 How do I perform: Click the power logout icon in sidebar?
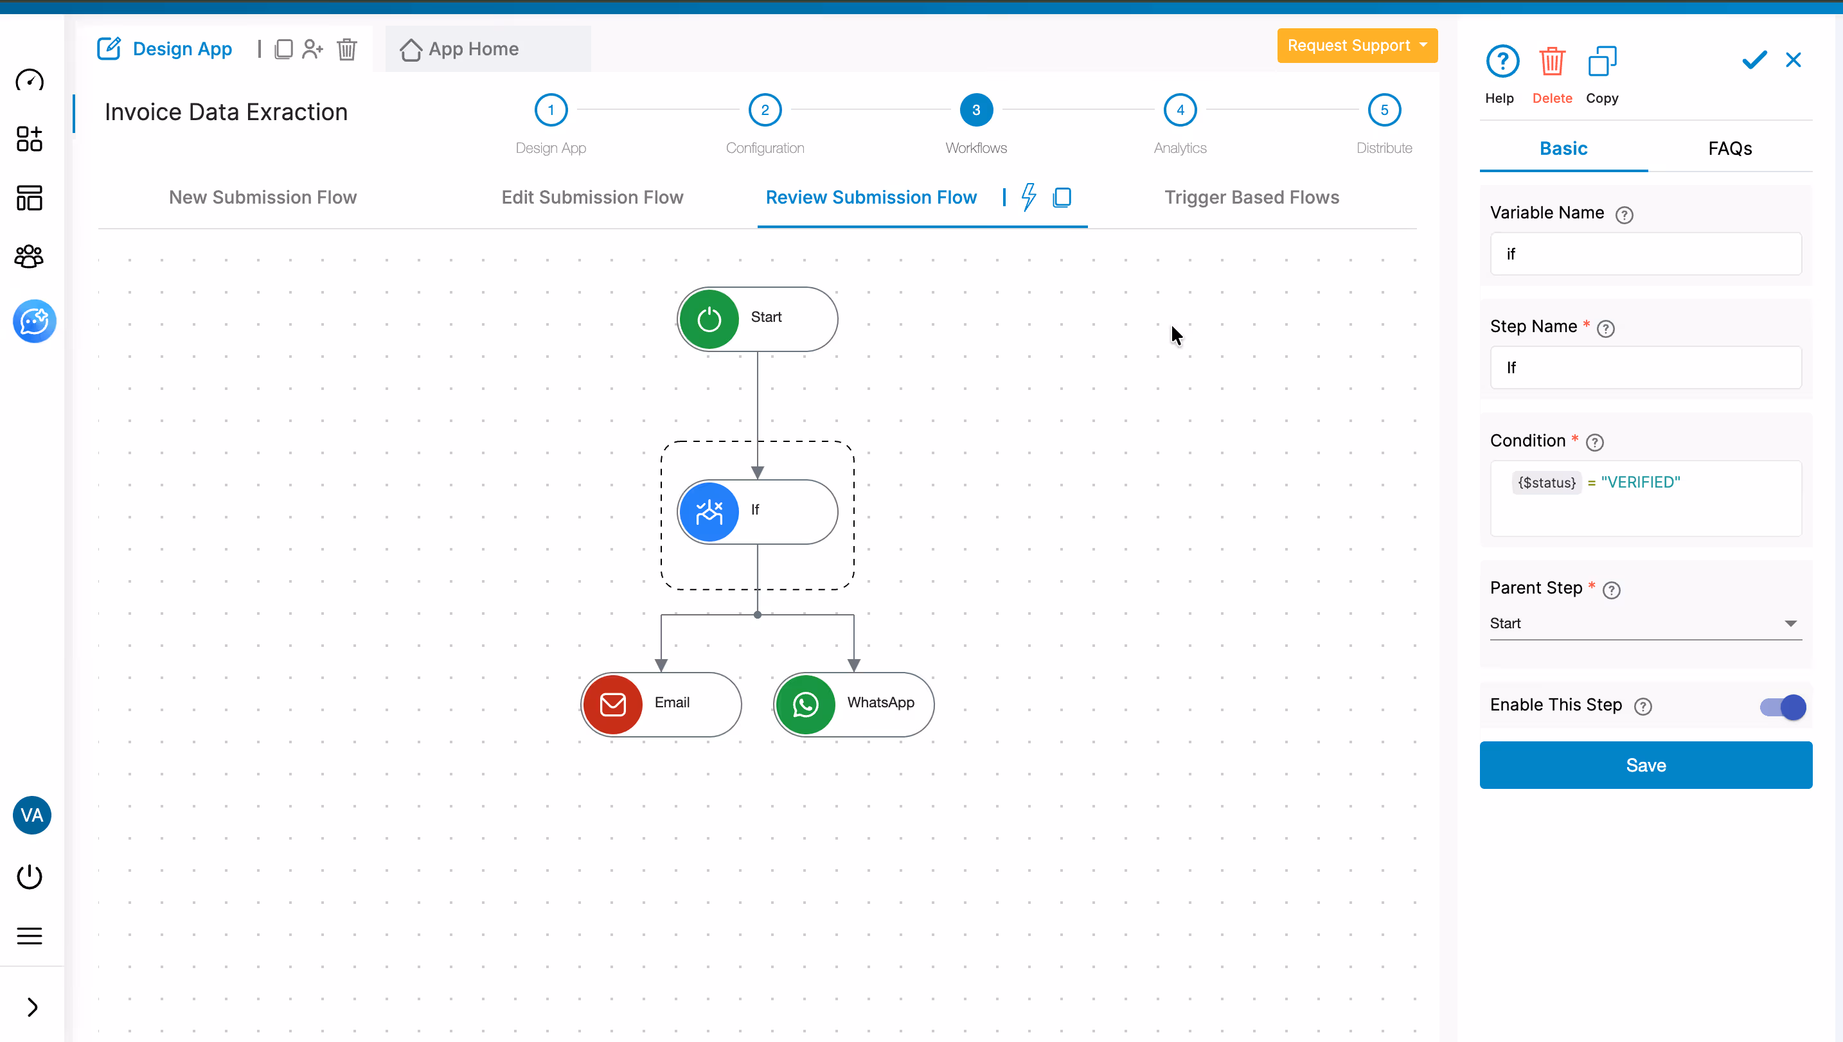point(30,877)
